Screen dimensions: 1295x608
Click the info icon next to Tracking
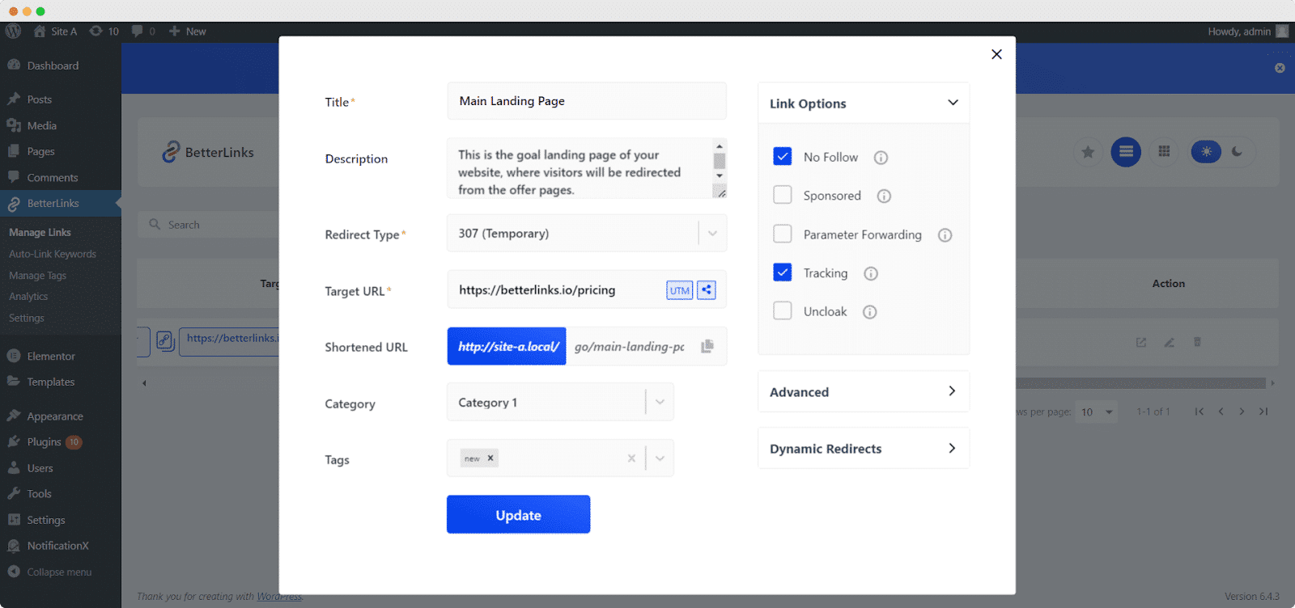pos(871,273)
